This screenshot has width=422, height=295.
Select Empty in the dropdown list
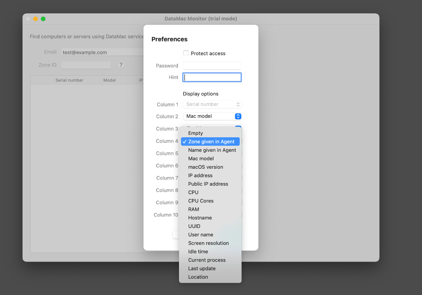coord(210,133)
